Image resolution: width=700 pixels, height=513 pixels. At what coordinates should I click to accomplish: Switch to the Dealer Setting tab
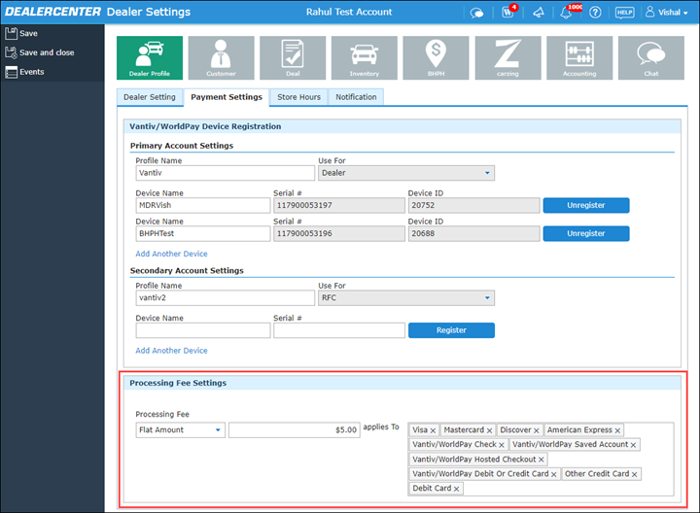point(150,97)
